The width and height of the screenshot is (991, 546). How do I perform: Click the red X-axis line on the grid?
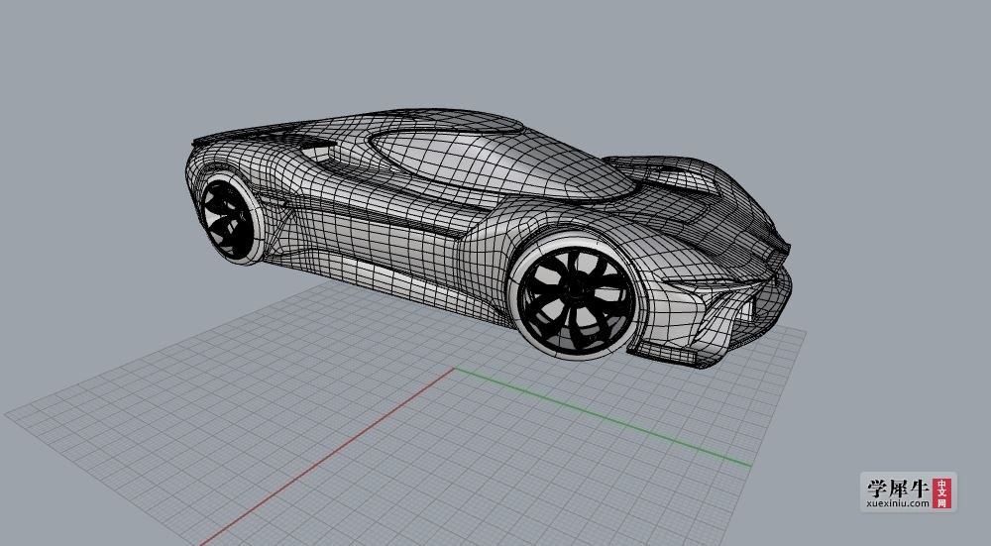(327, 457)
